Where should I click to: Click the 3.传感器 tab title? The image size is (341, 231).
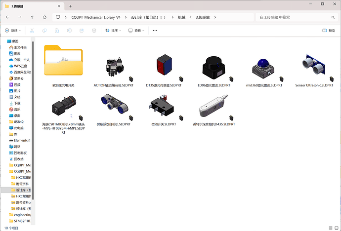(17, 6)
